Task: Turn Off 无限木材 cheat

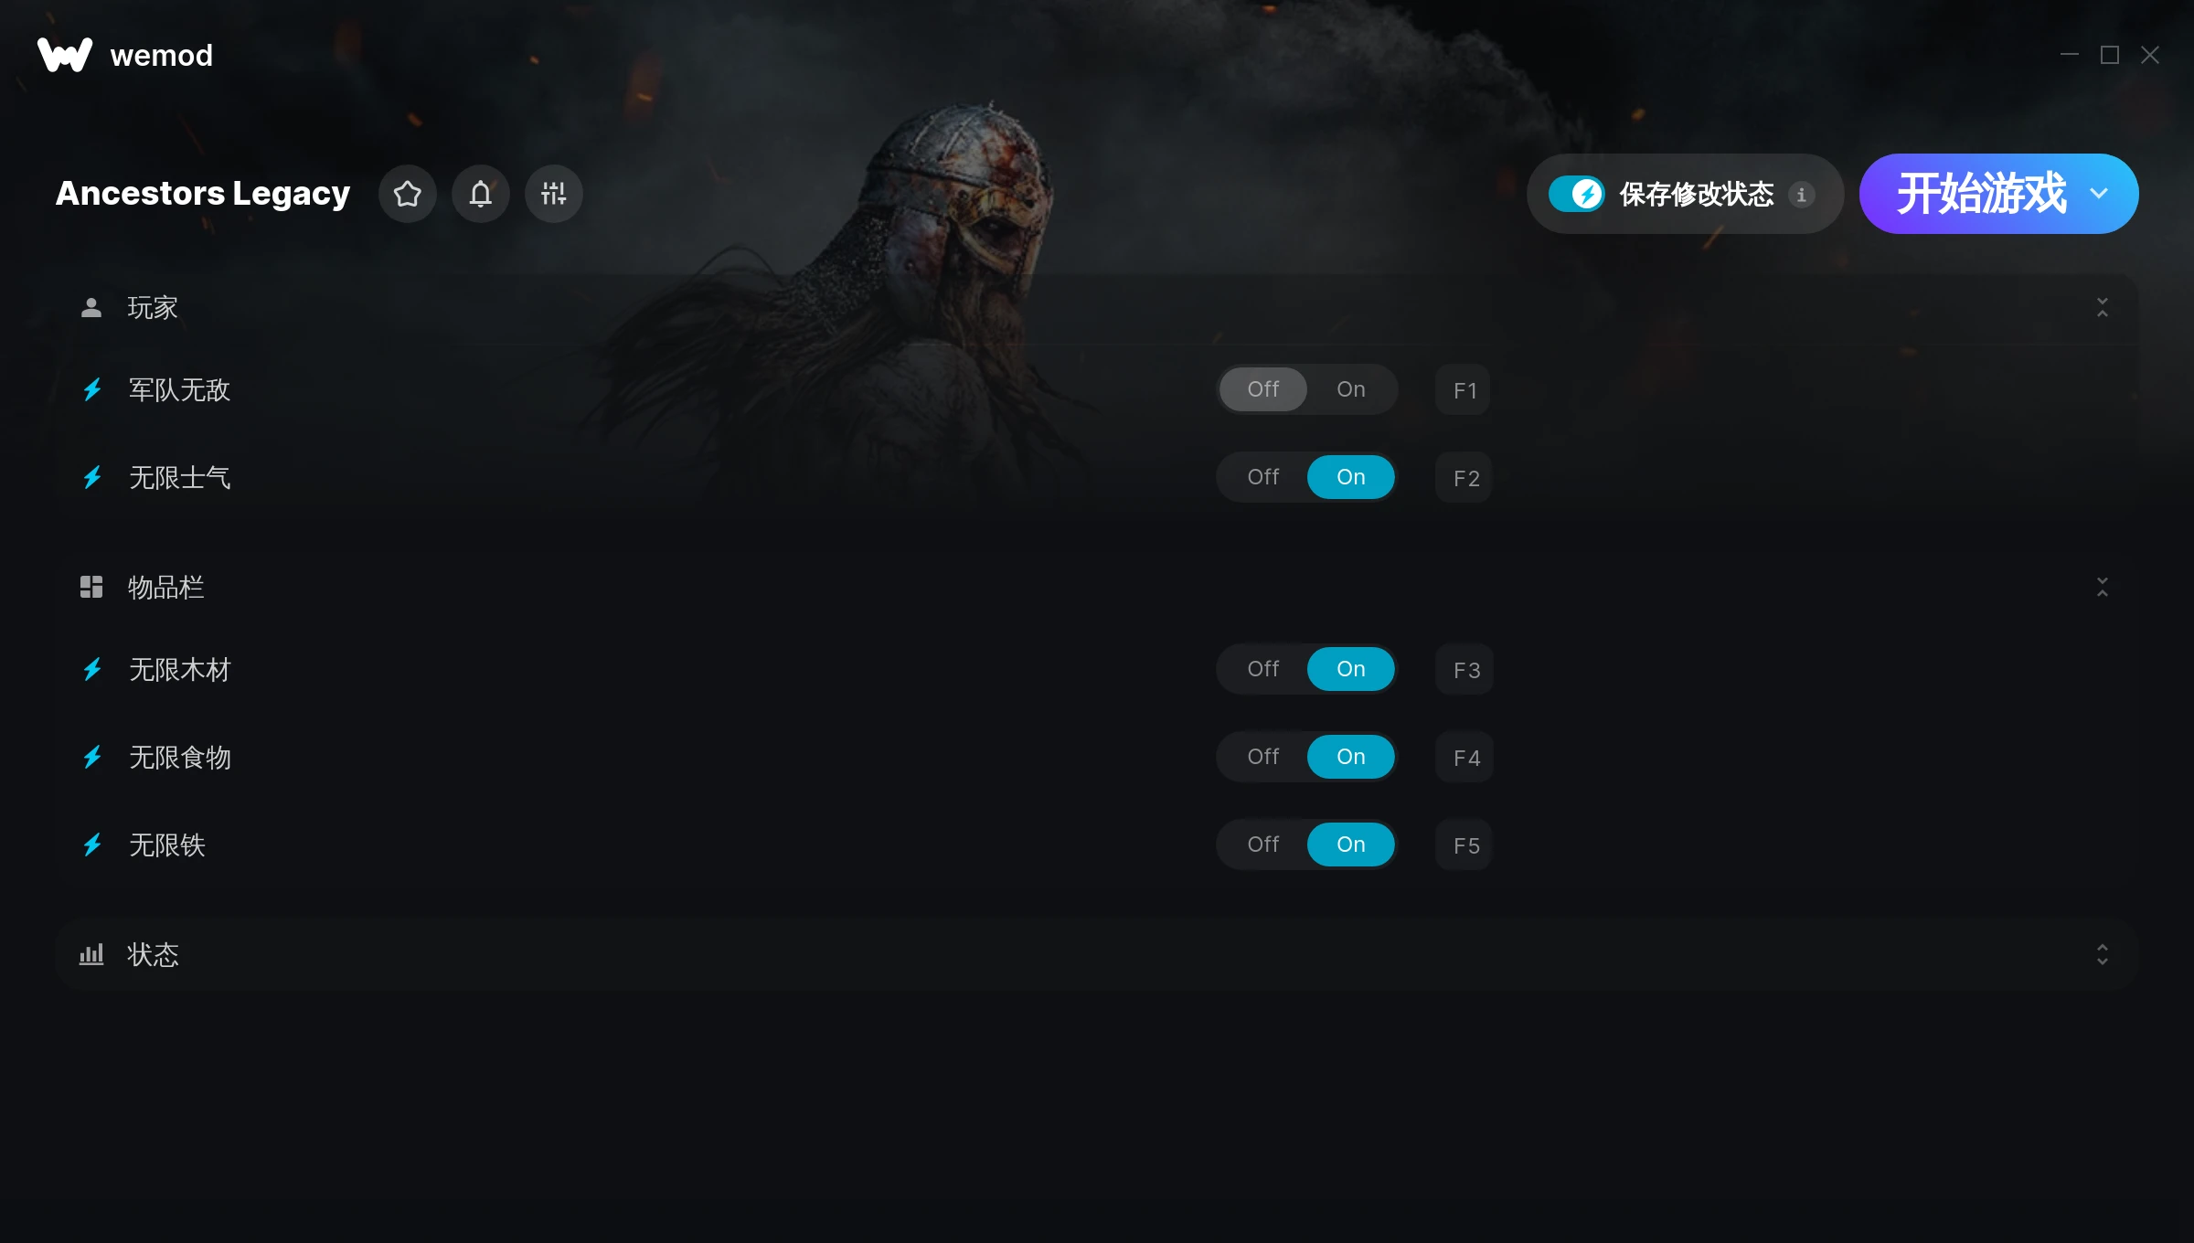Action: pyautogui.click(x=1263, y=669)
